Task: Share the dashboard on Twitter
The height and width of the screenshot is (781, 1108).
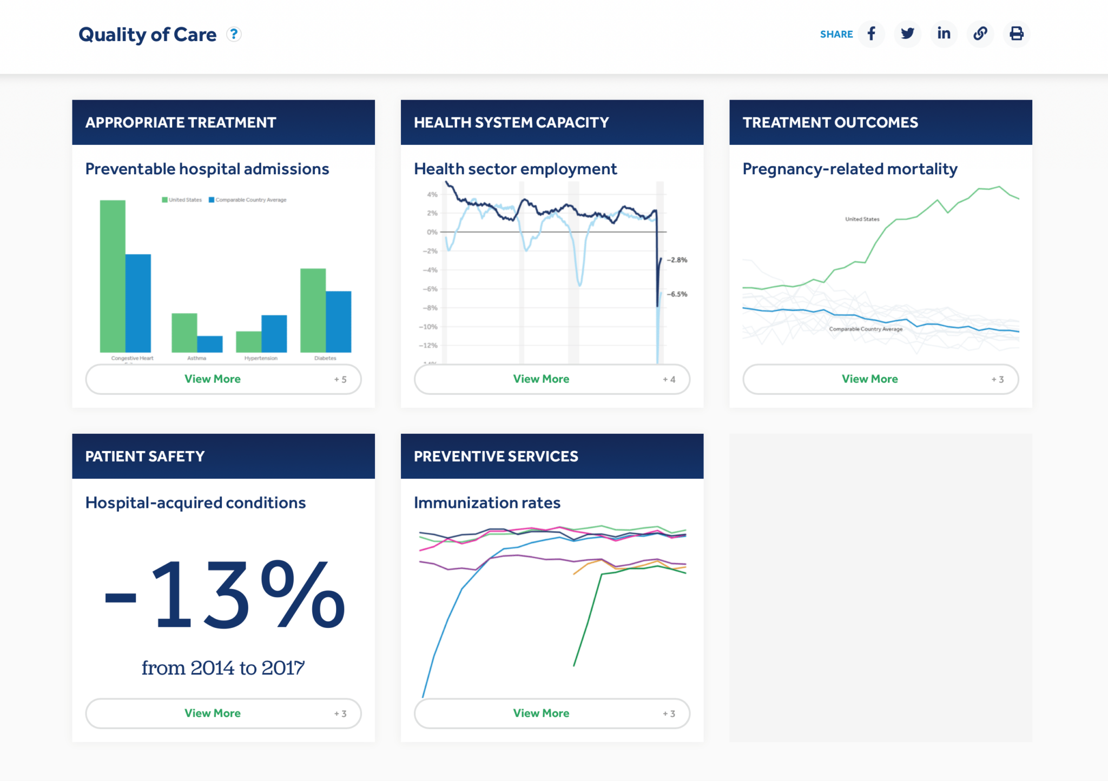Action: point(907,34)
